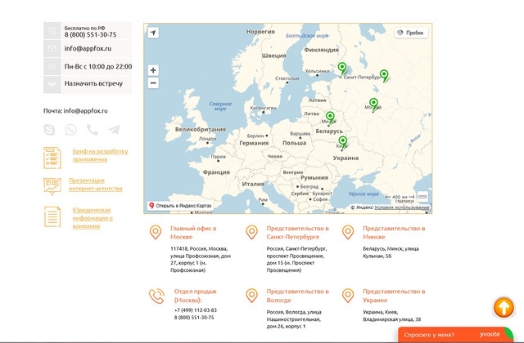
Task: Click the Moscow address on Профсоюзная
Action: [x=200, y=260]
